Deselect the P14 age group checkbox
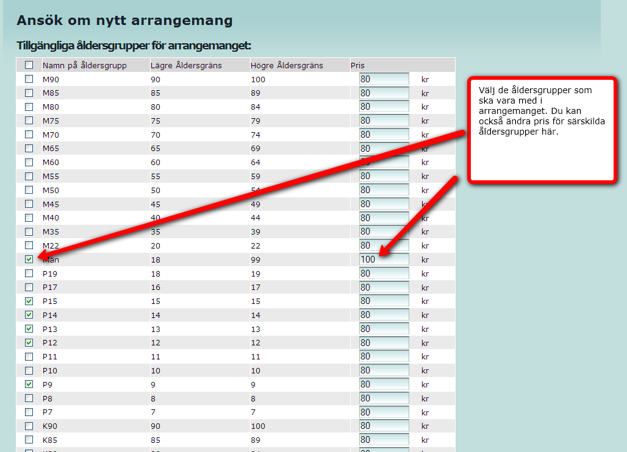Image resolution: width=627 pixels, height=452 pixels. [x=29, y=315]
